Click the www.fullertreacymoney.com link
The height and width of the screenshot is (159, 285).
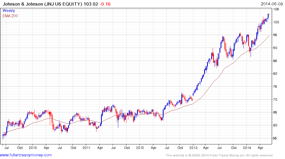point(26,155)
